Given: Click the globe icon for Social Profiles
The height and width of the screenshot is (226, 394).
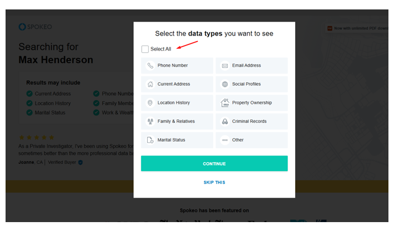Looking at the screenshot, I should 225,84.
